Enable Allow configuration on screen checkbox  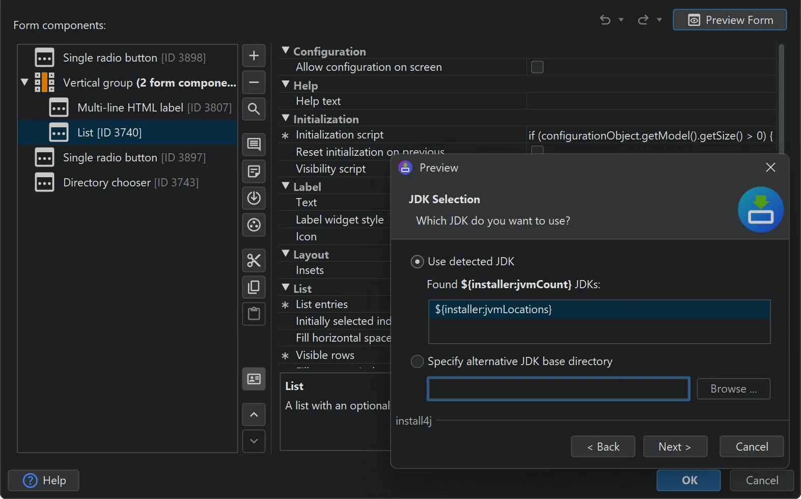(537, 67)
